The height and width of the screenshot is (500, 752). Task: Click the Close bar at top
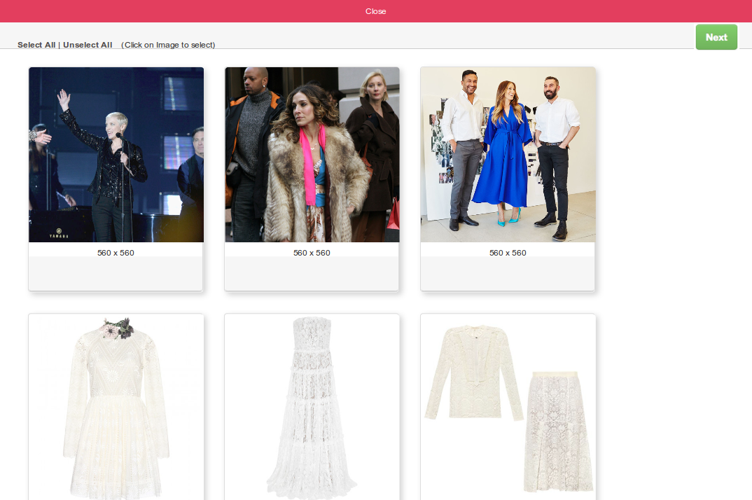(375, 11)
